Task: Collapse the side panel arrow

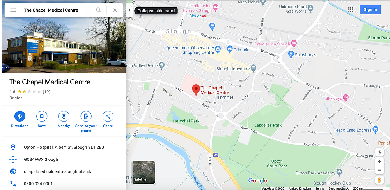Action: (x=129, y=10)
